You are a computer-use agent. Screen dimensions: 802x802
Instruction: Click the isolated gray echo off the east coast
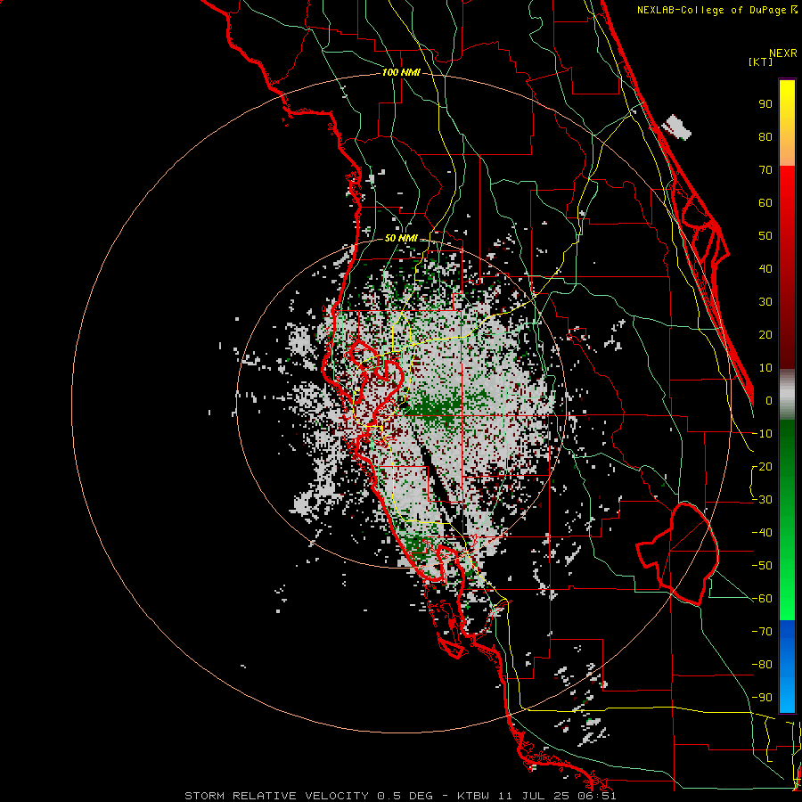[x=676, y=127]
